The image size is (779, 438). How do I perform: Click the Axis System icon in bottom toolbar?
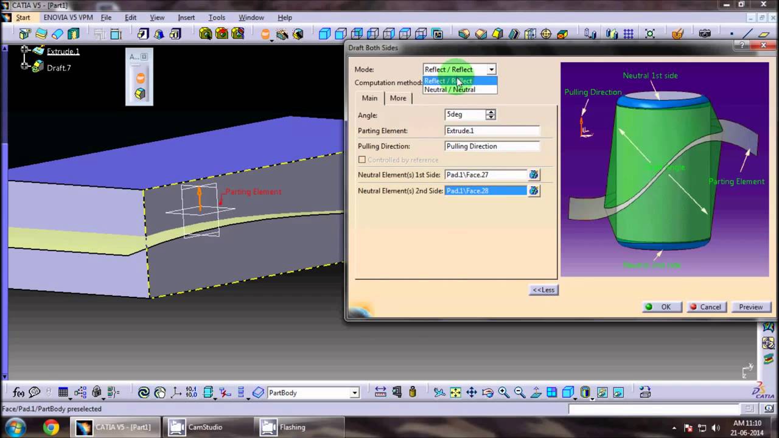[x=176, y=393]
